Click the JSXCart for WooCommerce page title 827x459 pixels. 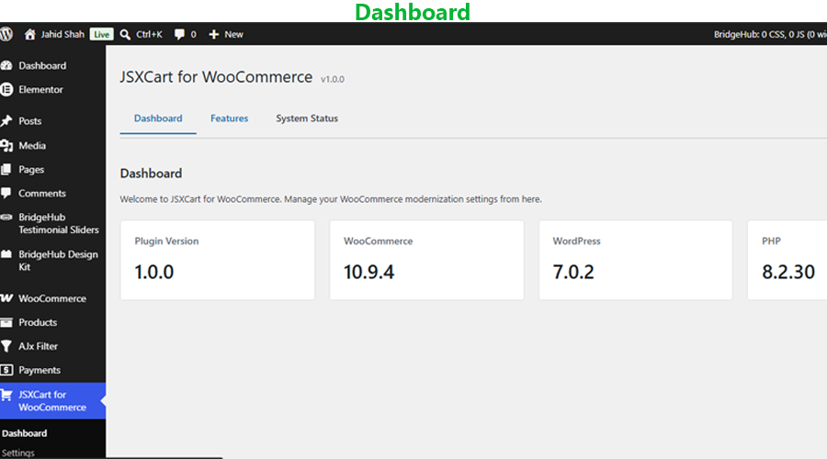(x=216, y=77)
